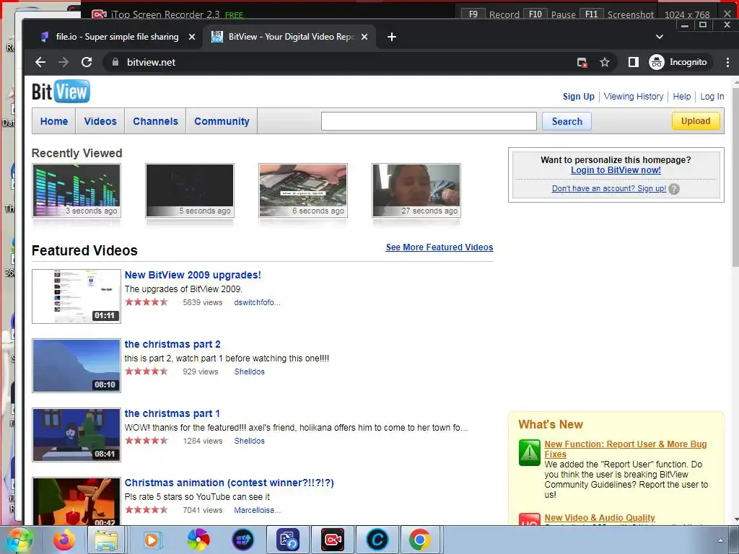
Task: Click the yellow Upload button
Action: coord(696,121)
